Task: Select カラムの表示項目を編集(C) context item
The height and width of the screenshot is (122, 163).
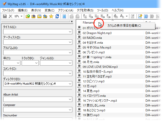Action: (124, 25)
